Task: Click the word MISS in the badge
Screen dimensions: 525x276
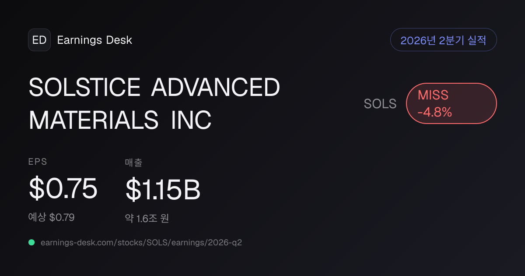Action: pyautogui.click(x=433, y=95)
